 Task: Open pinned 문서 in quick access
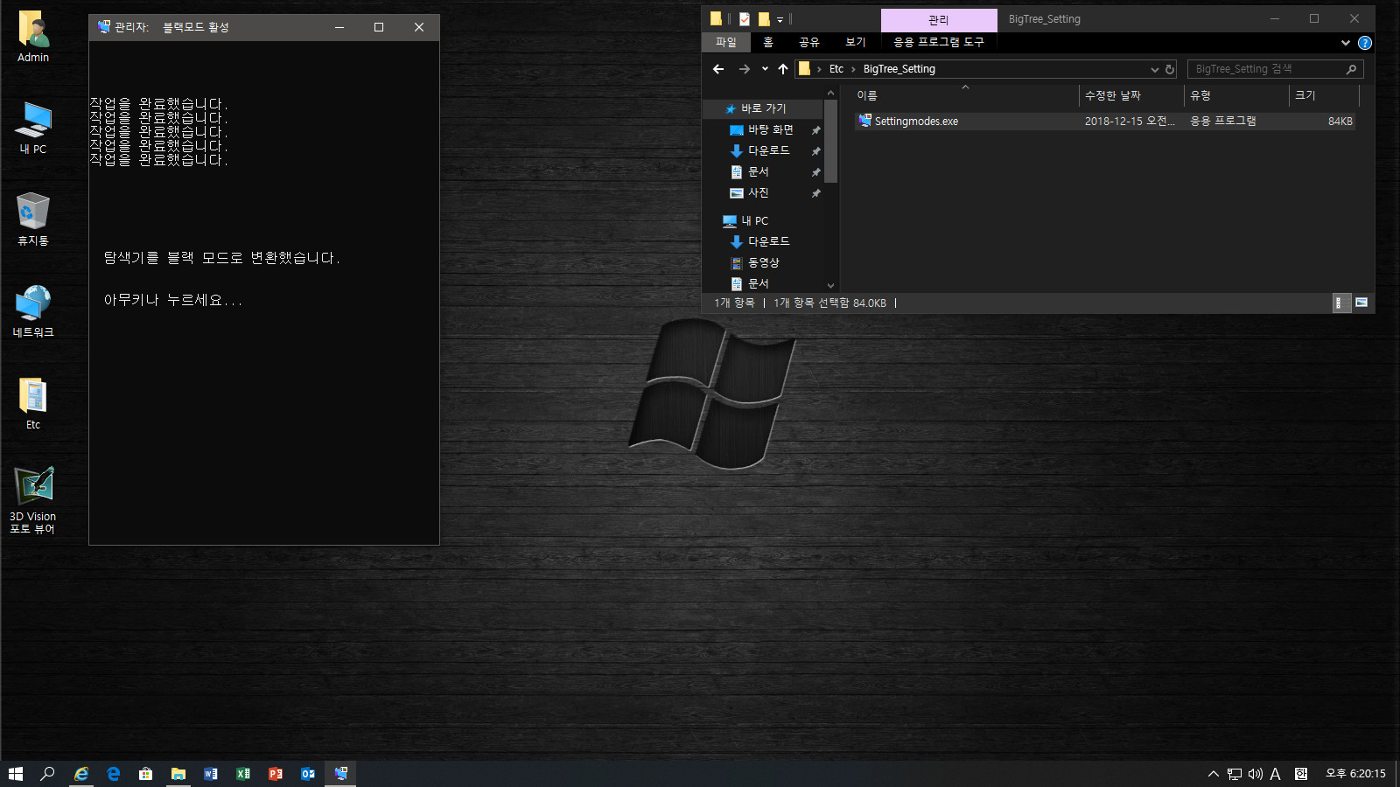[x=758, y=171]
